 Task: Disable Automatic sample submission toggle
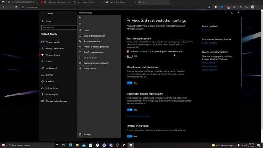[x=129, y=110]
